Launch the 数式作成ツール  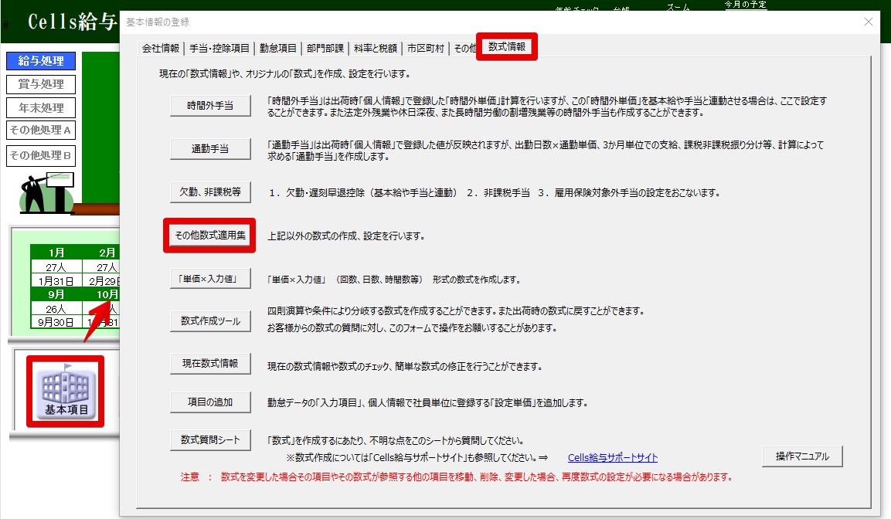coord(210,321)
